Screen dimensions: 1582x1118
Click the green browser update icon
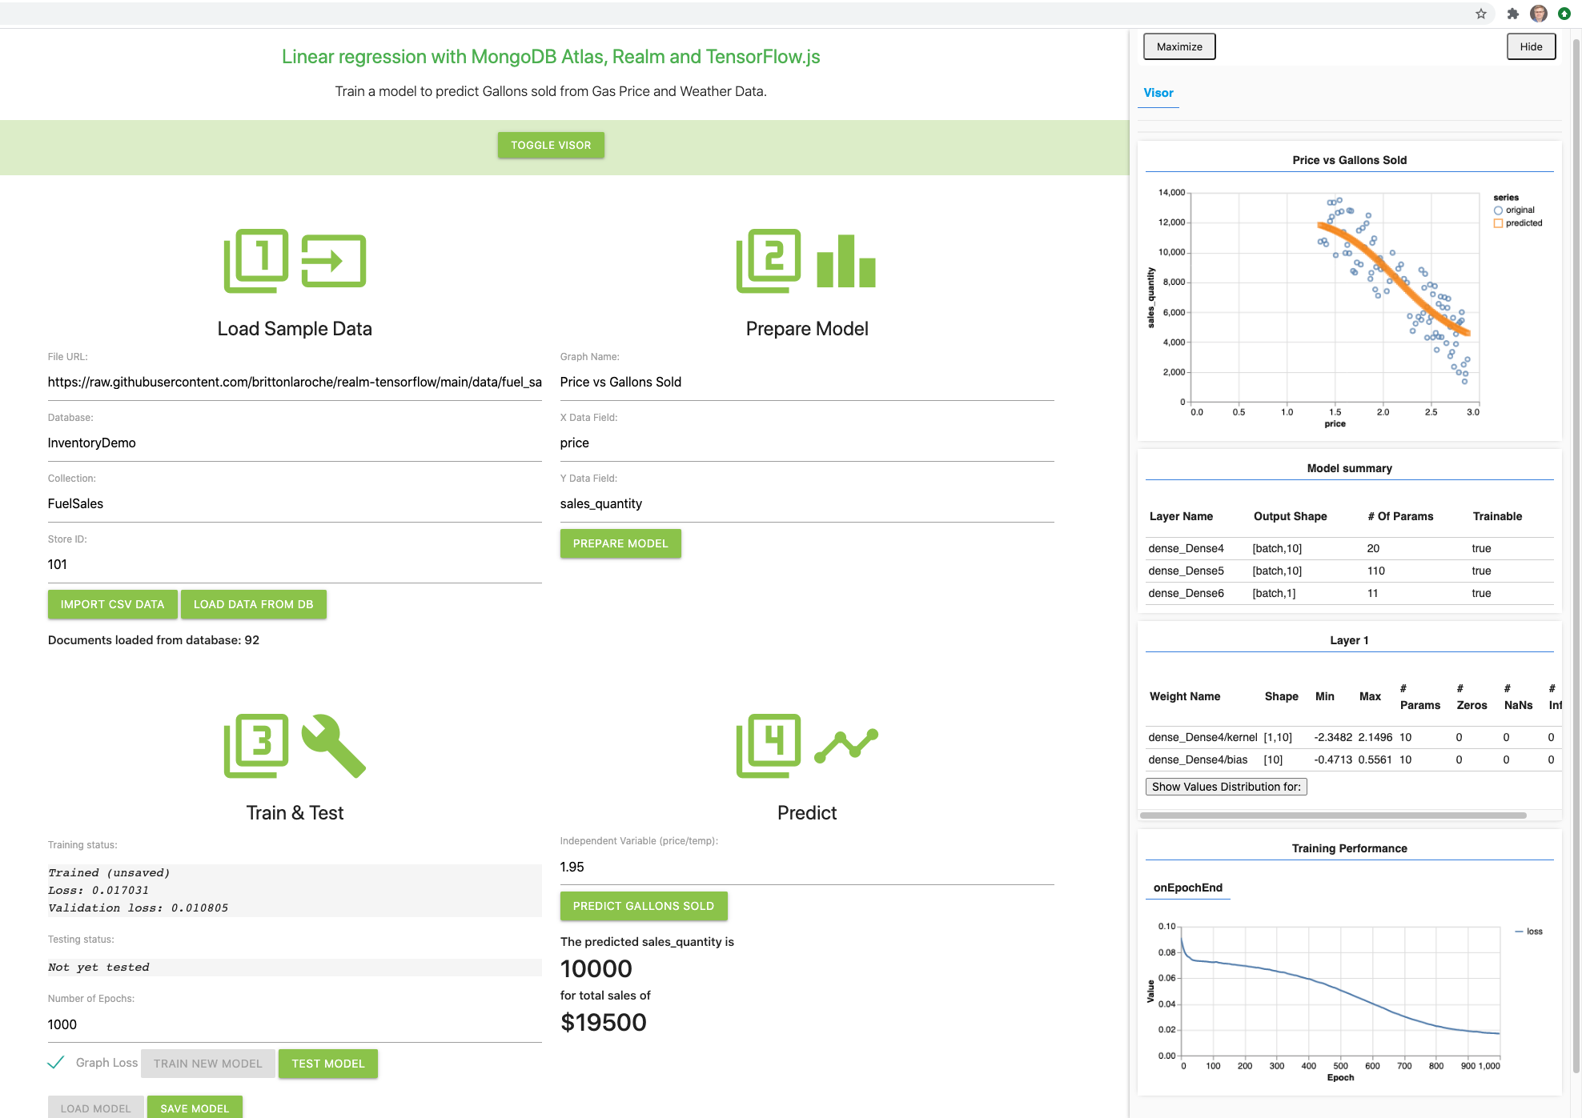tap(1564, 14)
